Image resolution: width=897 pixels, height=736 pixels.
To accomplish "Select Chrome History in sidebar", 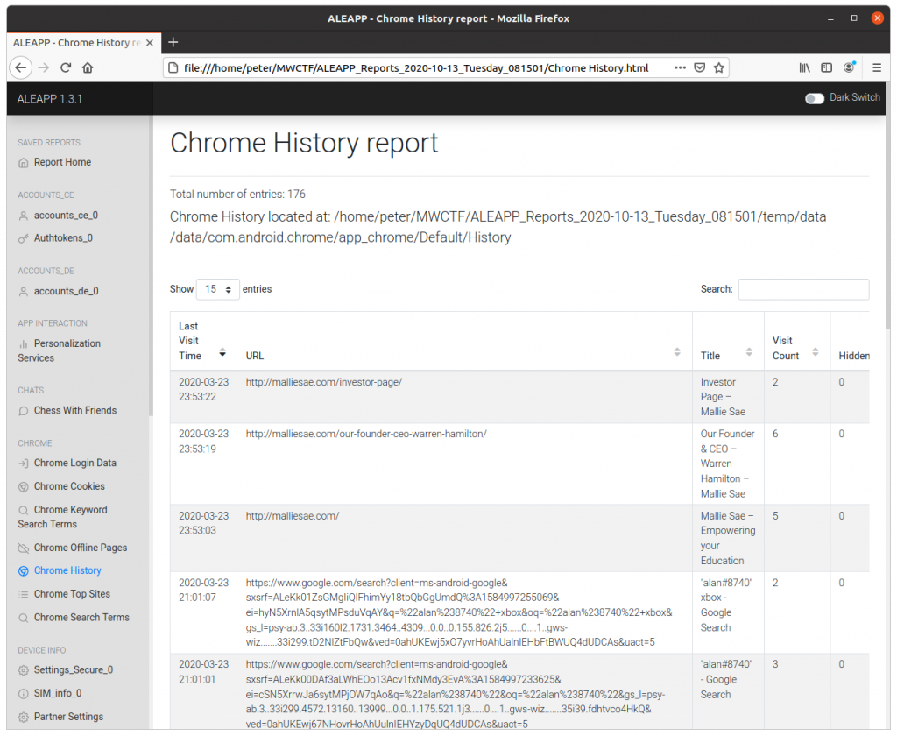I will click(67, 570).
